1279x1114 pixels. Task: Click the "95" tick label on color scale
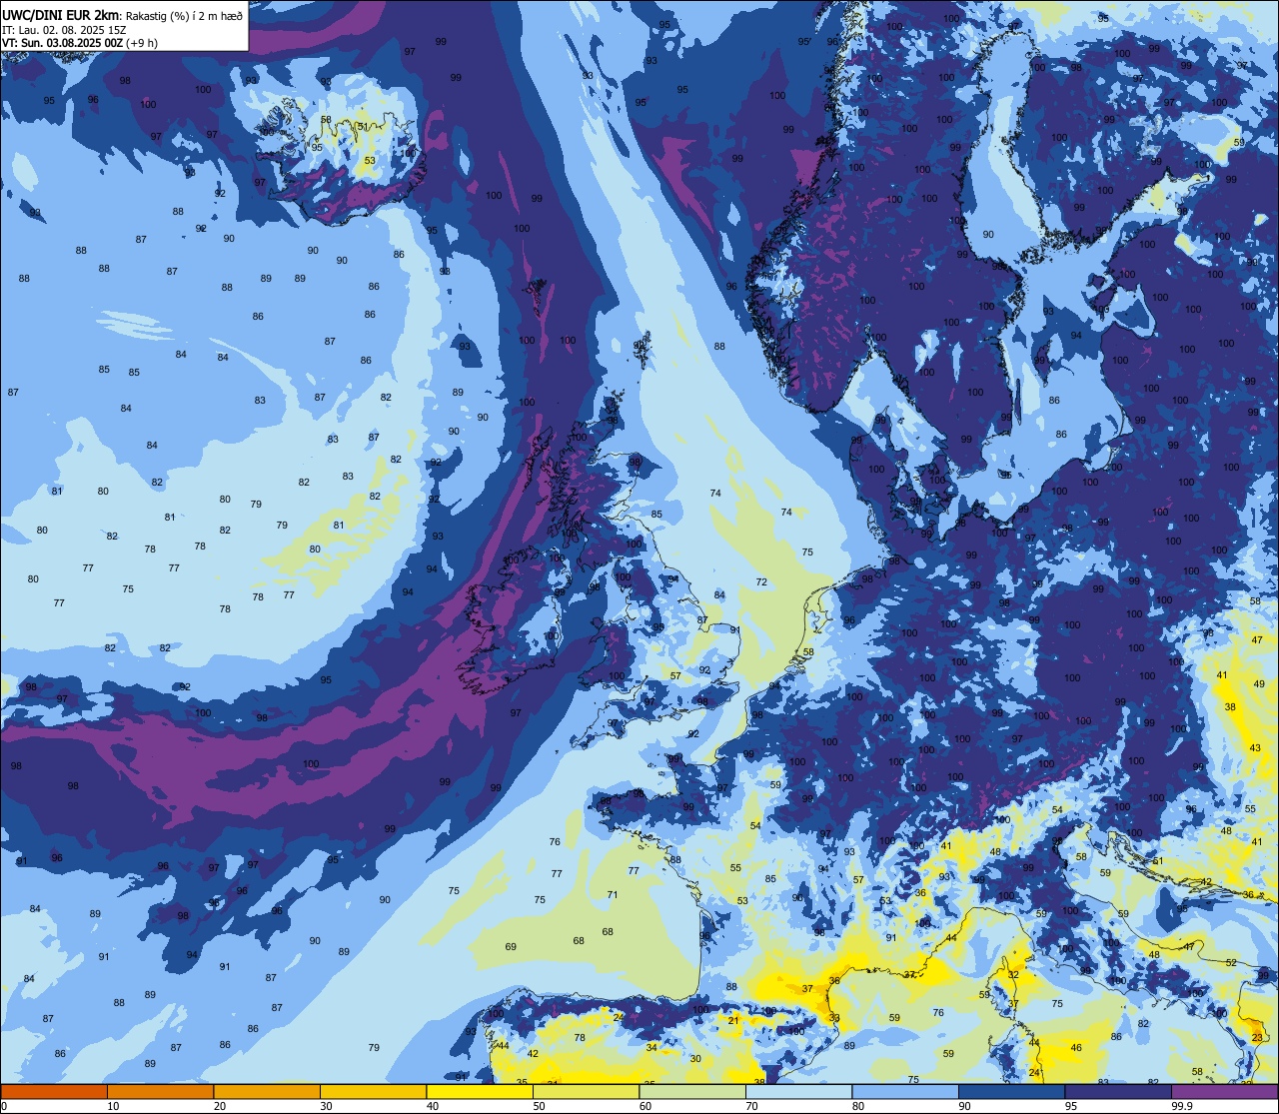1071,1106
